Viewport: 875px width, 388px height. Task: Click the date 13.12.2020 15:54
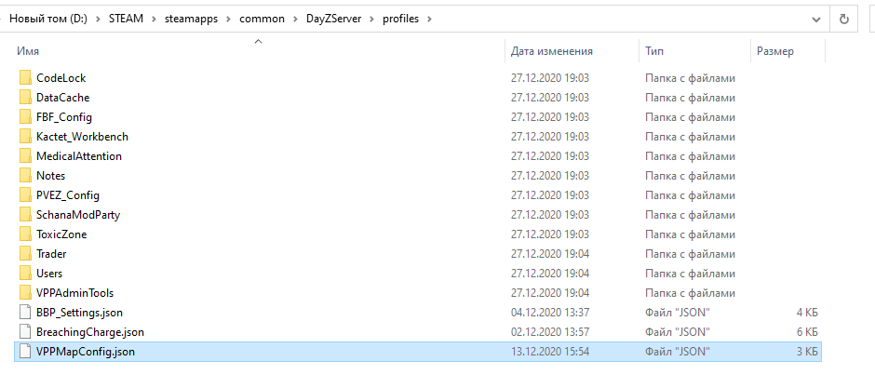point(549,351)
